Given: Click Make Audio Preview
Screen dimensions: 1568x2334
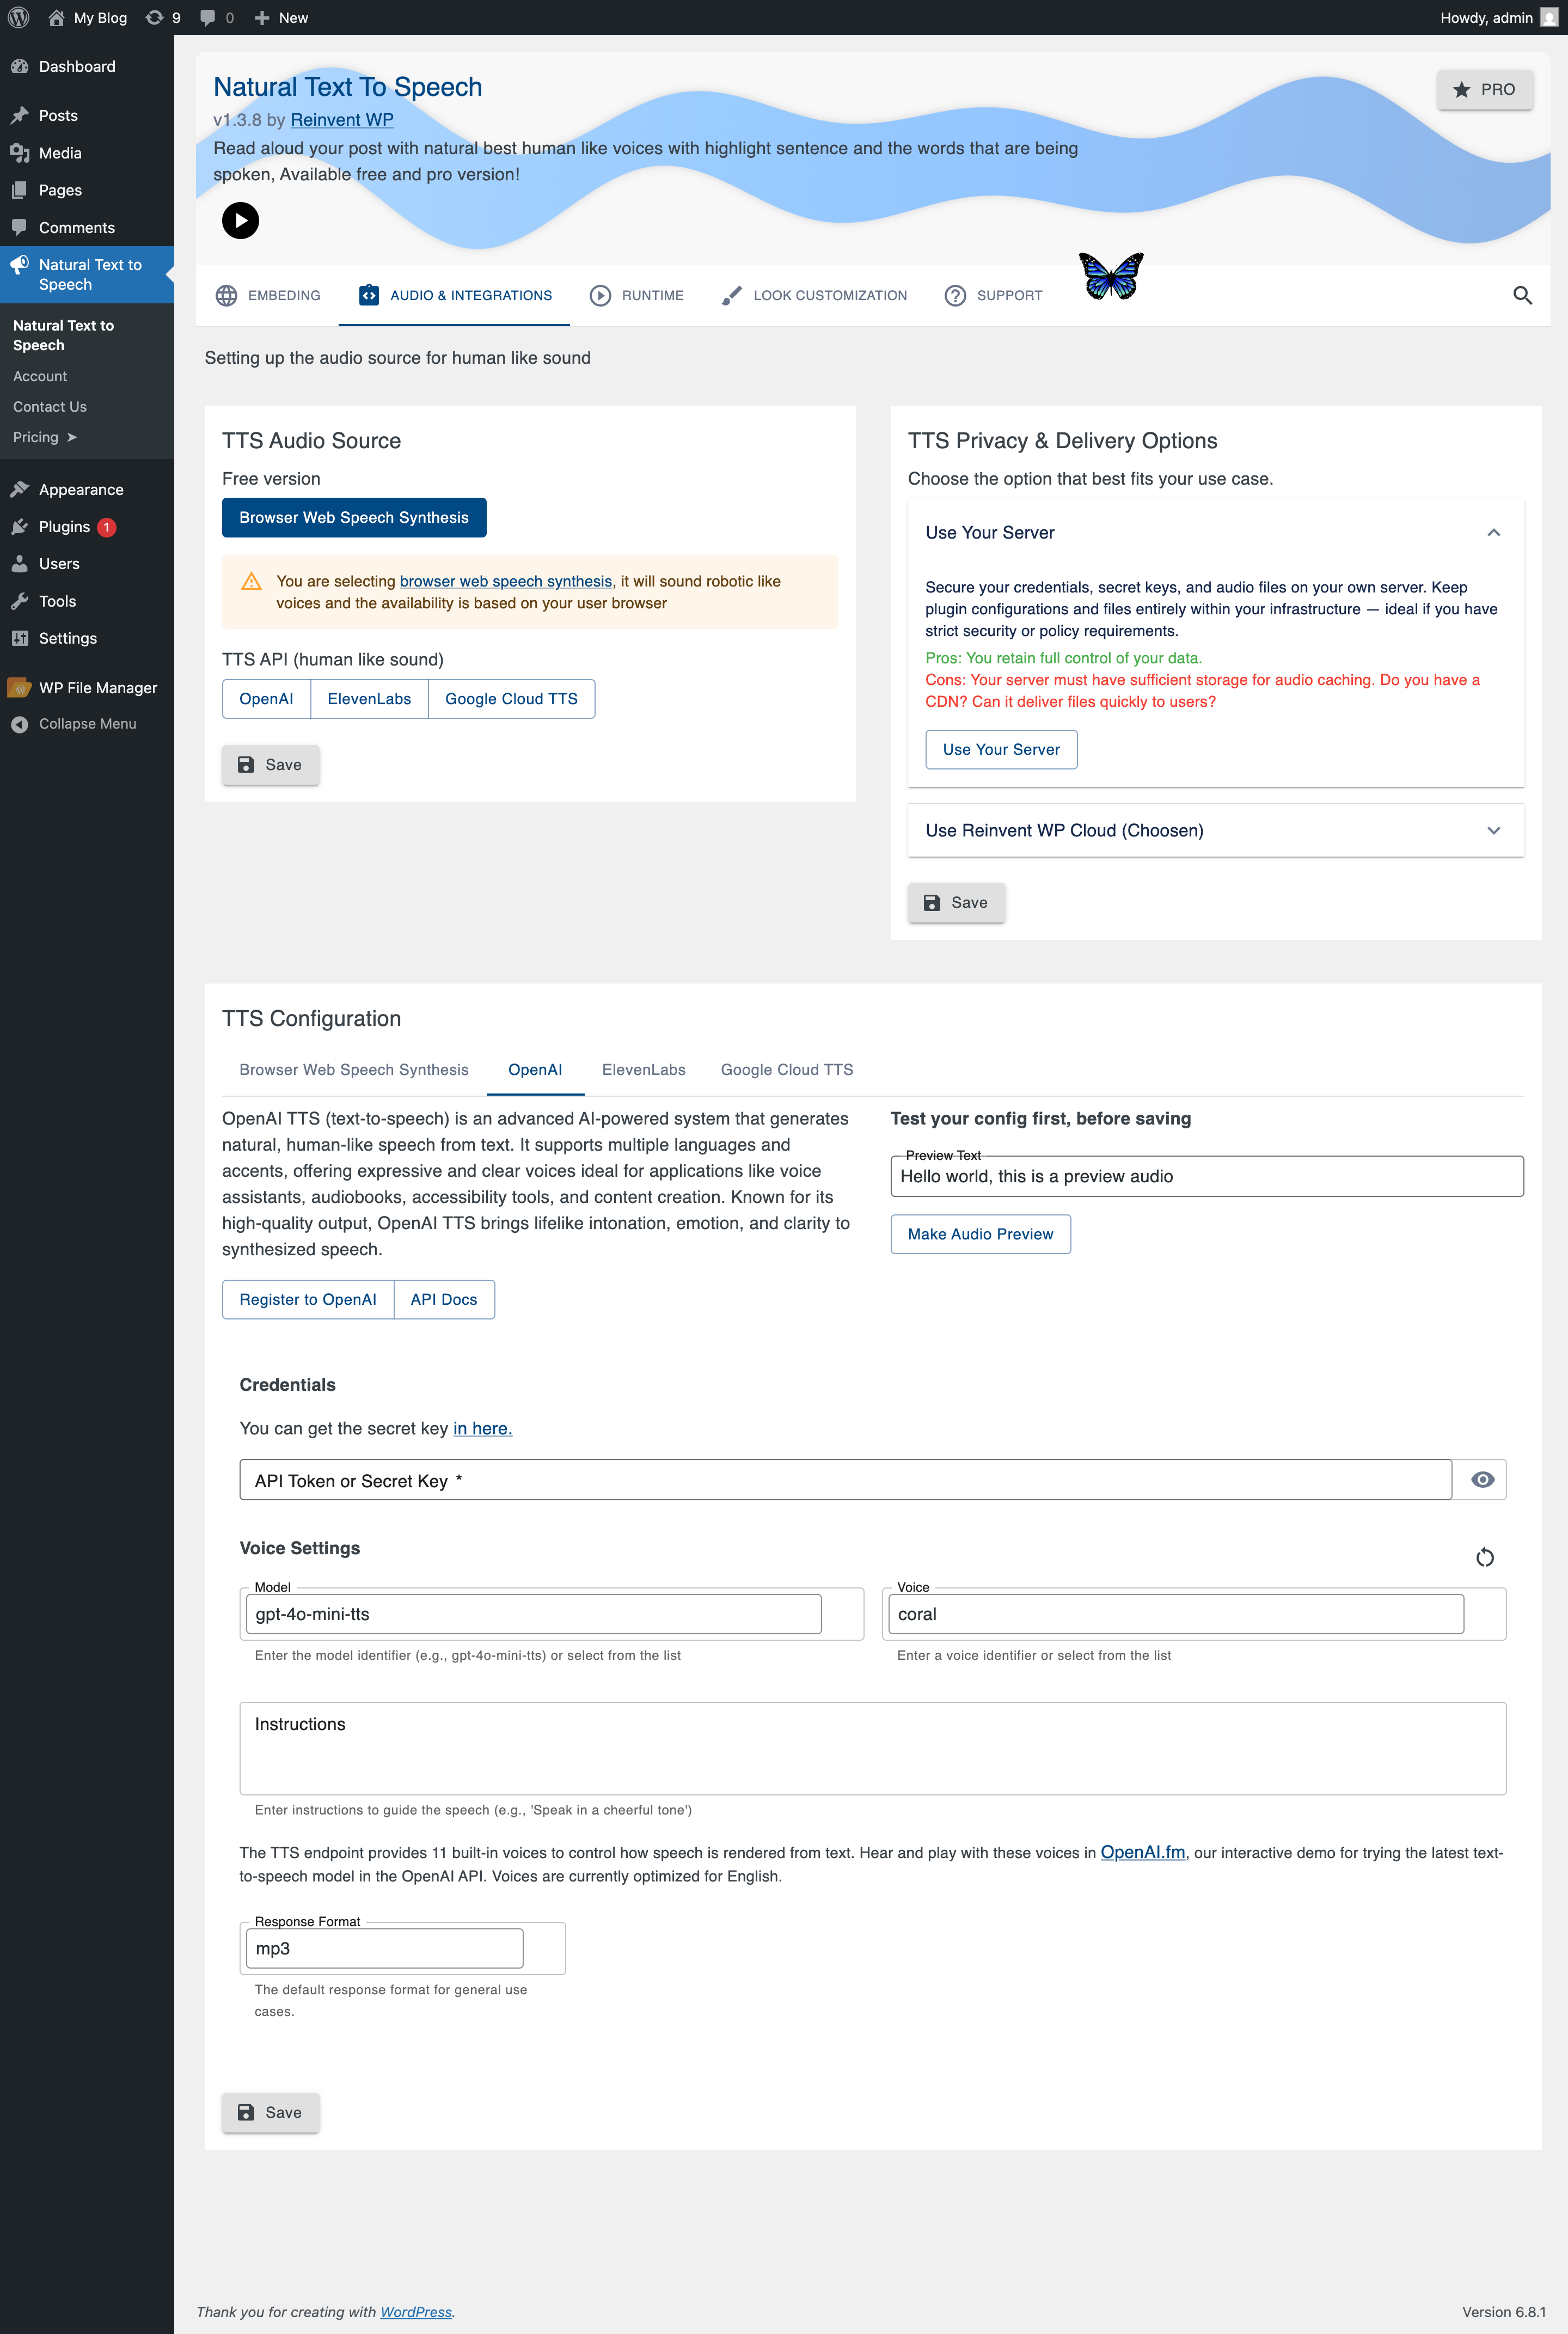Looking at the screenshot, I should tap(980, 1234).
